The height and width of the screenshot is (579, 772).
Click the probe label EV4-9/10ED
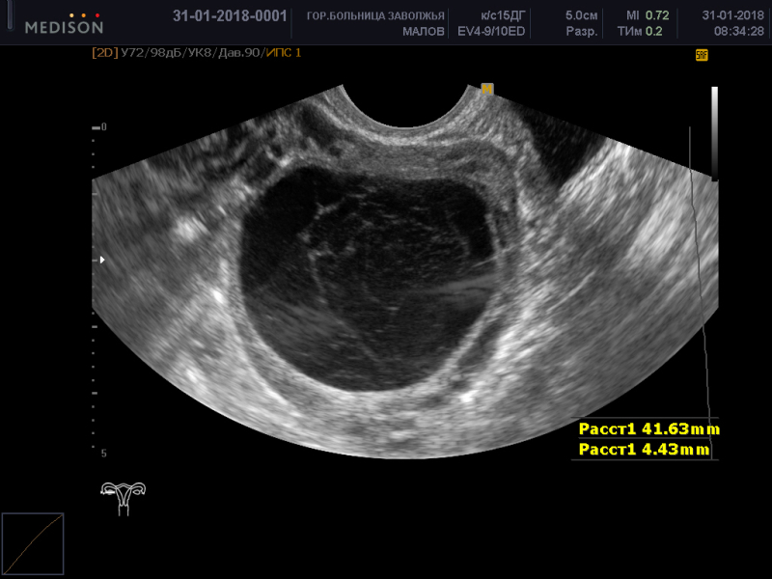pyautogui.click(x=491, y=32)
